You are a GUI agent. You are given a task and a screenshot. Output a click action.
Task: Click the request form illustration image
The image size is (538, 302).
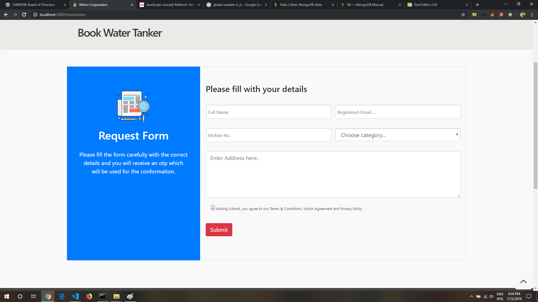tap(133, 106)
